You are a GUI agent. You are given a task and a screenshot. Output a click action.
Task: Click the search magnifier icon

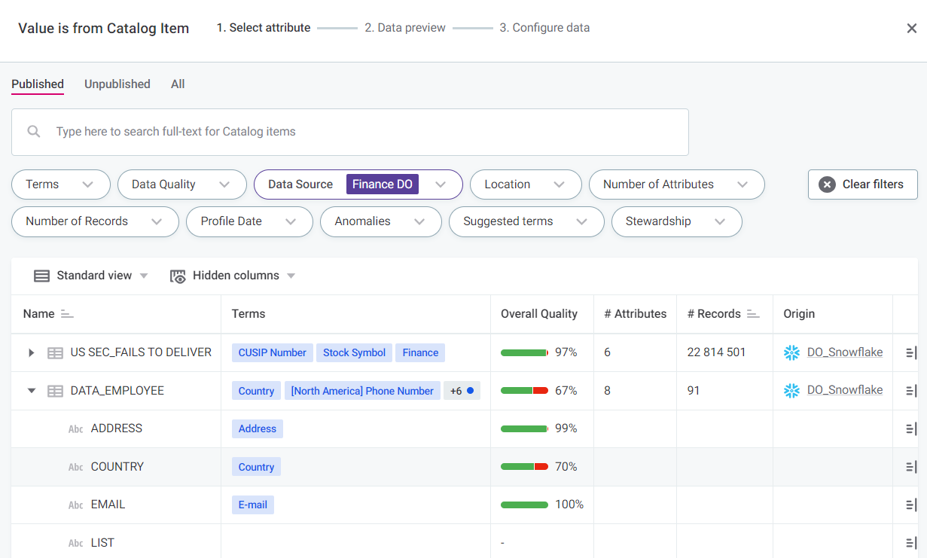pyautogui.click(x=34, y=132)
